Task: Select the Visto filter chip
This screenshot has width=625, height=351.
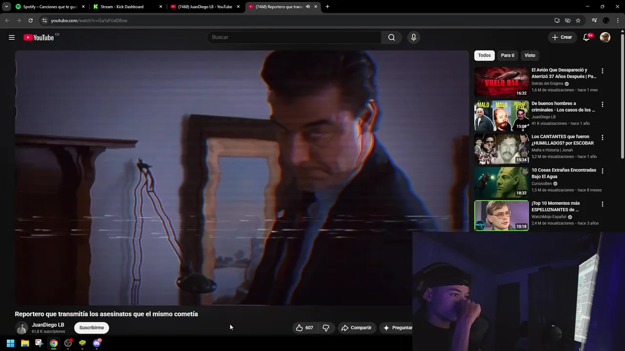Action: tap(530, 56)
